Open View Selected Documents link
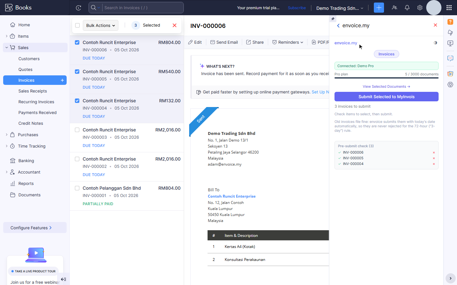The height and width of the screenshot is (285, 457). [x=387, y=86]
